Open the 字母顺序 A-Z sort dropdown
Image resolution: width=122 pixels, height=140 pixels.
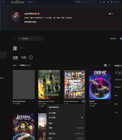coord(25,65)
